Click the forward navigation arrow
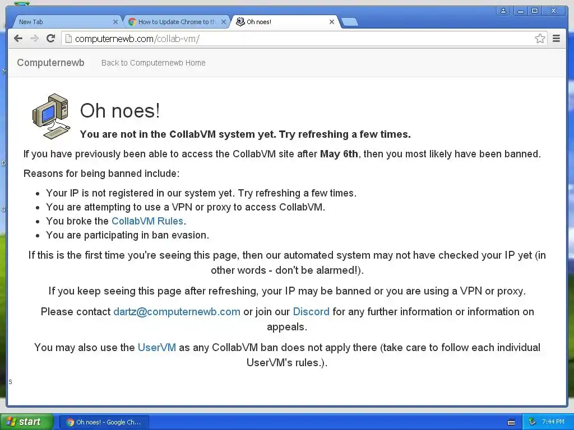 tap(34, 39)
